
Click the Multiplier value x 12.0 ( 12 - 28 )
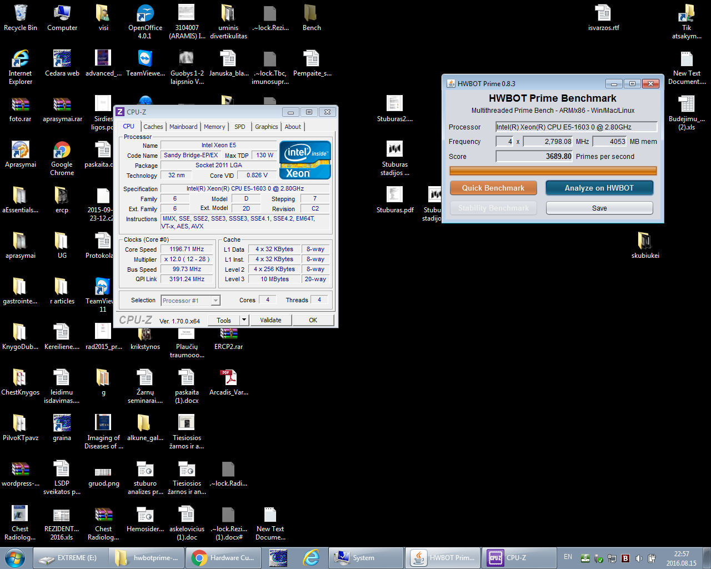[x=187, y=259]
